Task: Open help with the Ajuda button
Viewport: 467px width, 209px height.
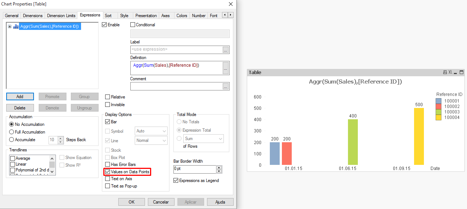Action: [x=220, y=202]
